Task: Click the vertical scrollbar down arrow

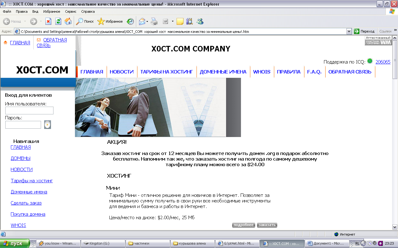Action: click(395, 227)
